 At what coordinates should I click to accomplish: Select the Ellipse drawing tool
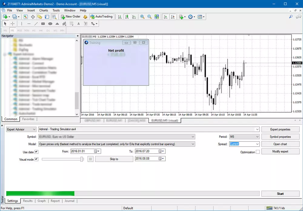tap(50, 23)
